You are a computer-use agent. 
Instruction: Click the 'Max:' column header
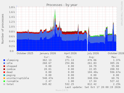click(114, 57)
